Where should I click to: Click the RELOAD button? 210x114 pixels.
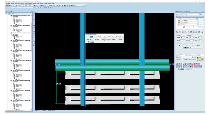188,69
